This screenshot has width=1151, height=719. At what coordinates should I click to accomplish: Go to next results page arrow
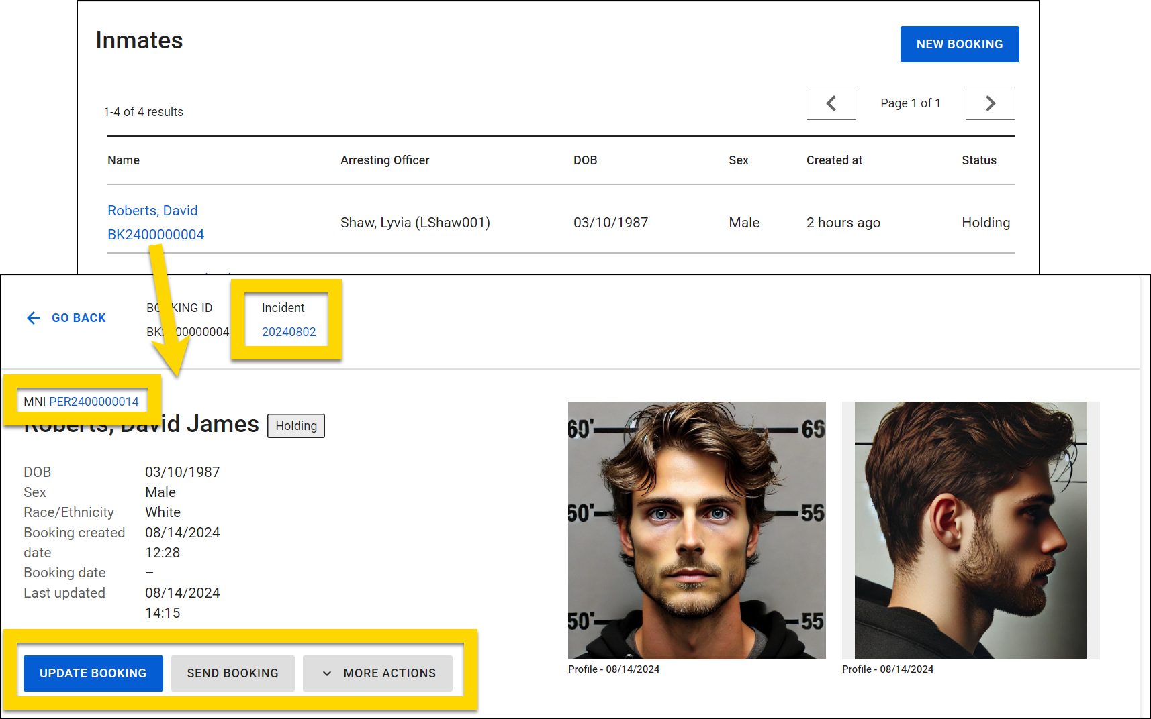pos(990,103)
